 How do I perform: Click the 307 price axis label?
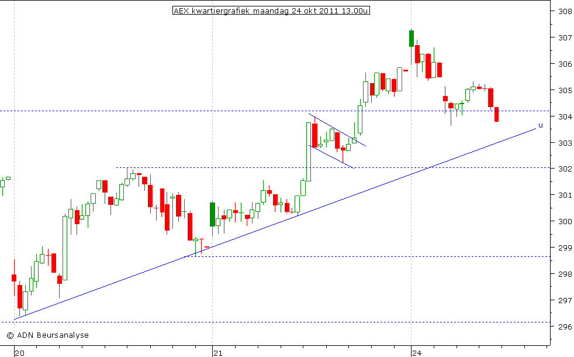tap(565, 38)
